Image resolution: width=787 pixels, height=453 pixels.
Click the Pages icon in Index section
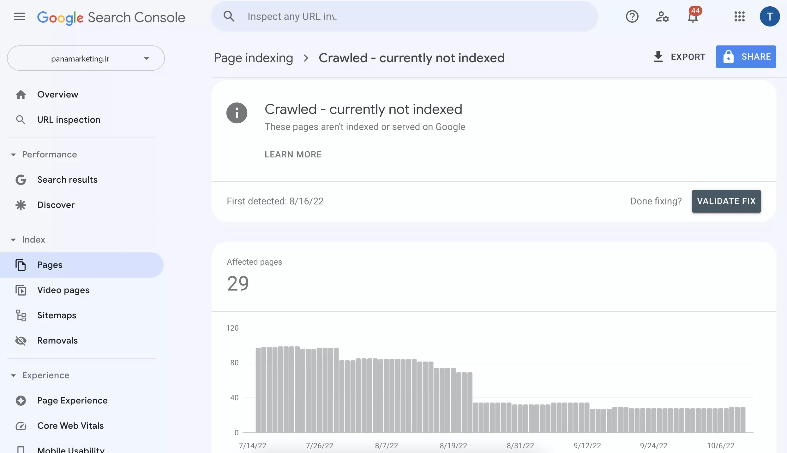pos(21,265)
